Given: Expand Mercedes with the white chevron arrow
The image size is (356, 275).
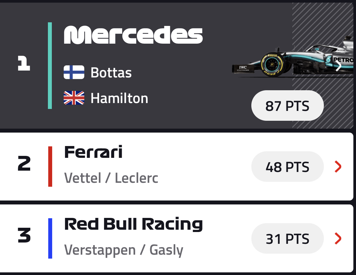Looking at the screenshot, I should click(339, 66).
